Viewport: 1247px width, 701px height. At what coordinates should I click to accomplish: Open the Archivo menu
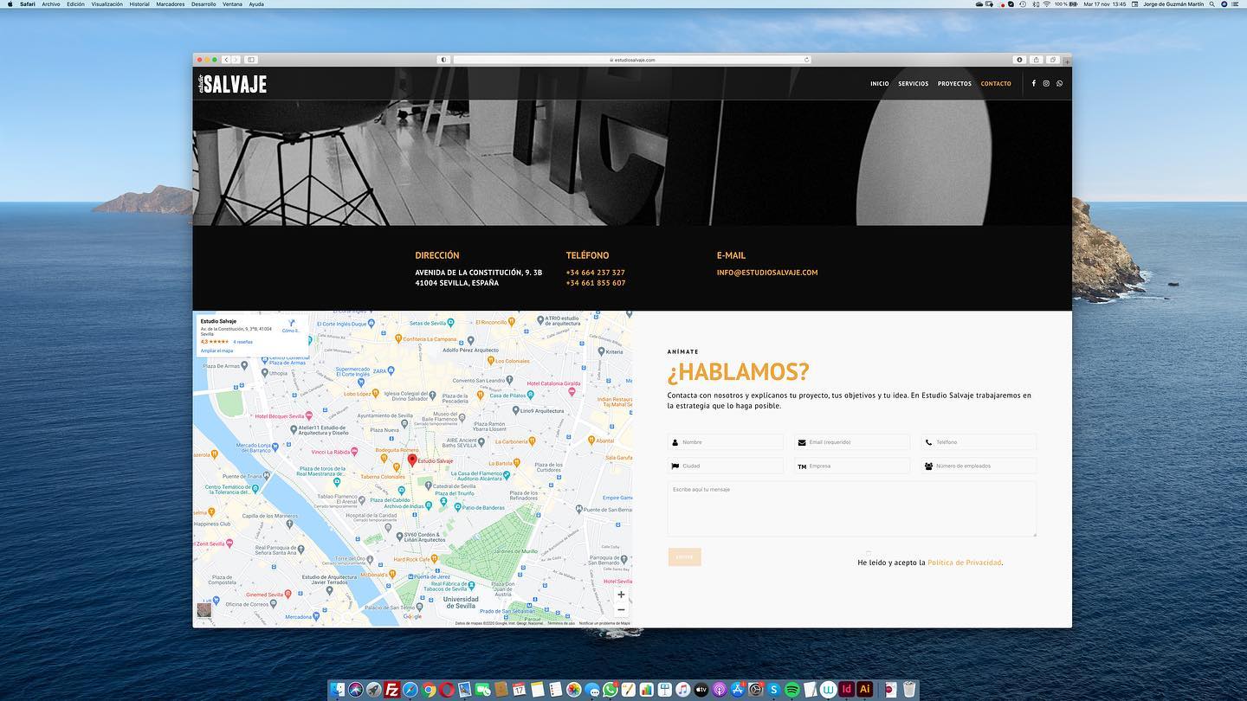pyautogui.click(x=51, y=4)
